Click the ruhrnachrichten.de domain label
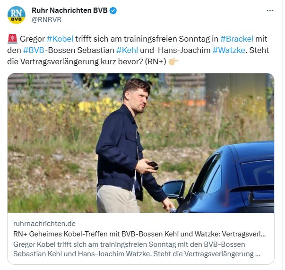Screen dimensions: 285x270 coord(44,224)
